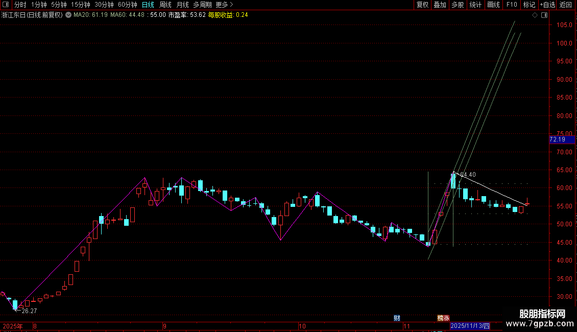Open the 画线 drawing tools
This screenshot has width=577, height=332.
[493, 5]
